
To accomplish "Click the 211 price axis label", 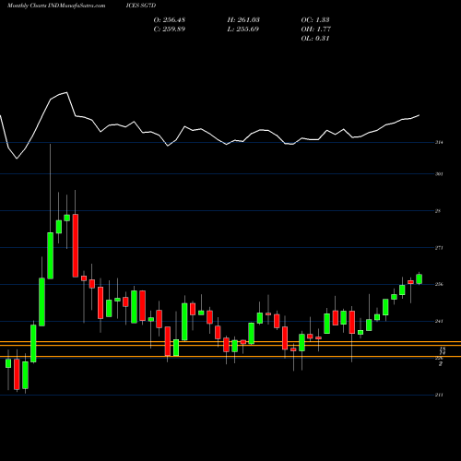I will click(439, 395).
